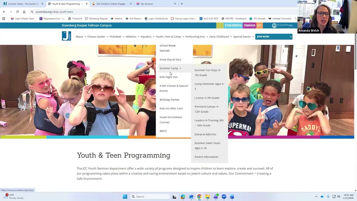
Task: Open Summer Fun Days: K-7th Grade
Action: [208, 73]
